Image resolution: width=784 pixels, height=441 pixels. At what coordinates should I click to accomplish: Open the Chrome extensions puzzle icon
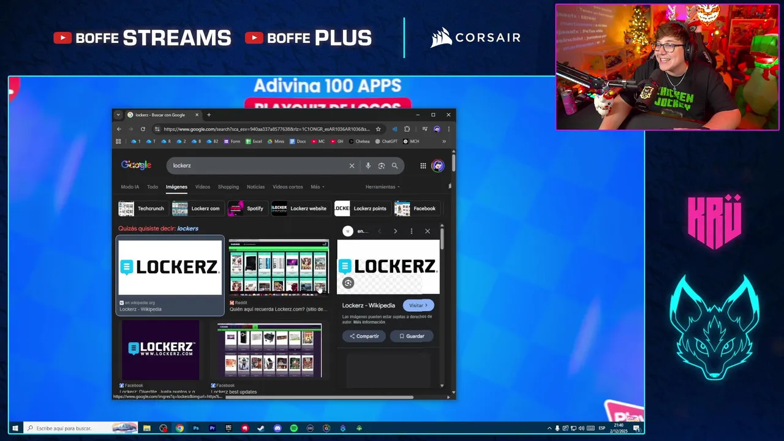coord(407,129)
